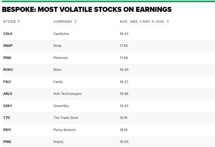The width and height of the screenshot is (215, 147).
Task: Click the CDLX ticker symbol
Action: (8, 34)
